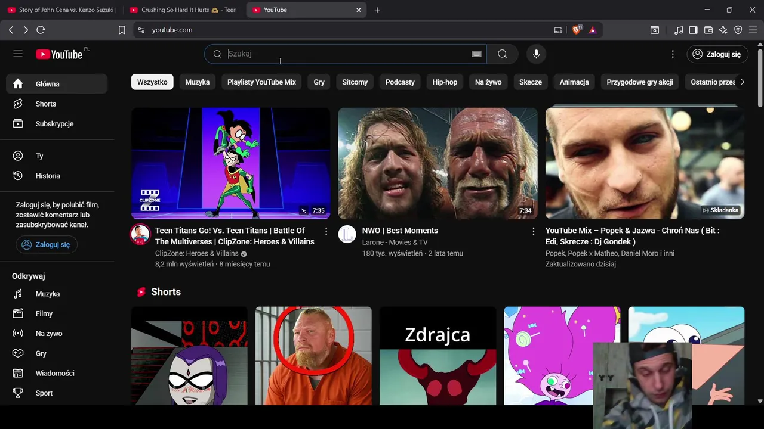Select the Skecze chip
This screenshot has width=764, height=429.
tap(531, 82)
